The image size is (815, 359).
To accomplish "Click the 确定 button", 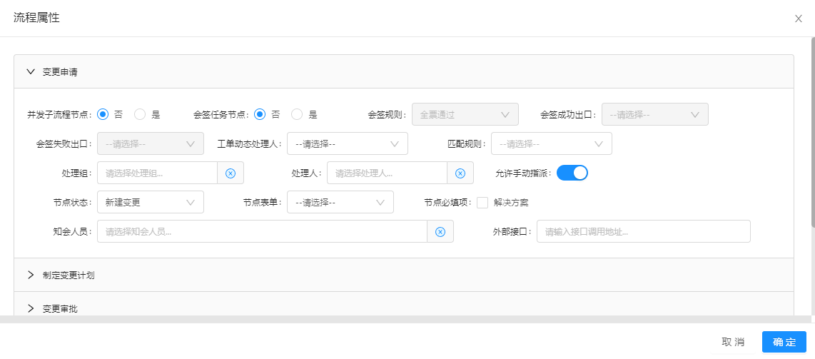I will click(x=784, y=342).
